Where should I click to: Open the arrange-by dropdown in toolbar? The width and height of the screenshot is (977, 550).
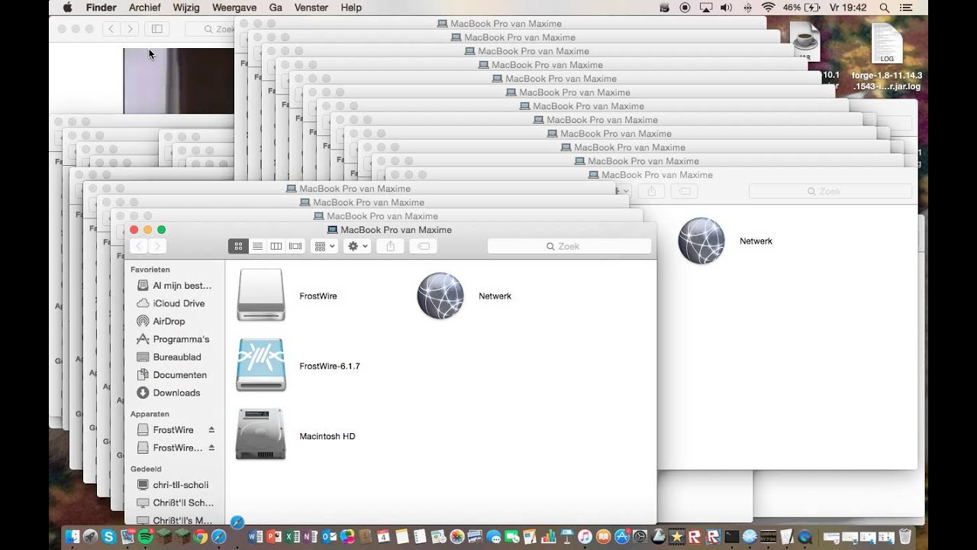[x=324, y=246]
